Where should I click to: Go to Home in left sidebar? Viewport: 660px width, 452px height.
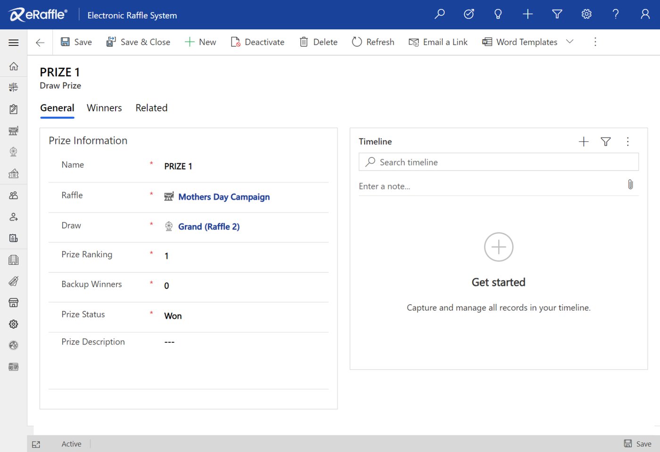pyautogui.click(x=14, y=66)
